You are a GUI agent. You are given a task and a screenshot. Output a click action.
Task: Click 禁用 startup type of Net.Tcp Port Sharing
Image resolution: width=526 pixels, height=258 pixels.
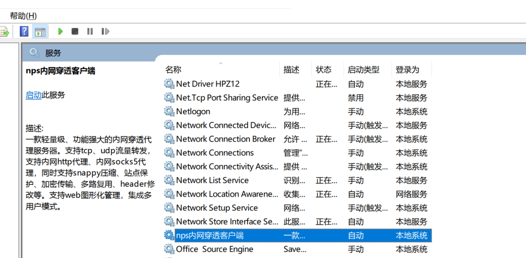[x=355, y=98]
